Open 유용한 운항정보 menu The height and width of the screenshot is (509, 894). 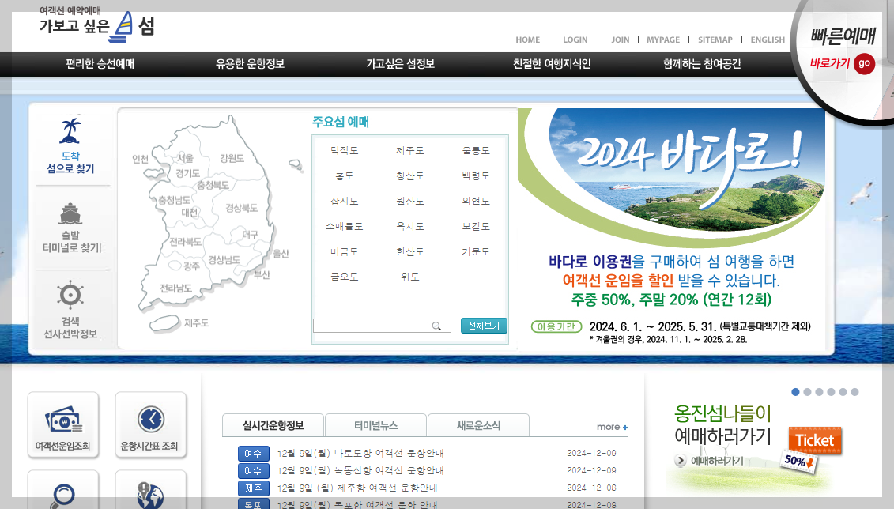[x=250, y=64]
